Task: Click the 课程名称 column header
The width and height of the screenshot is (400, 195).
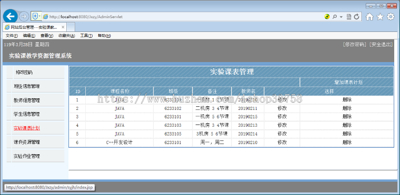Action: point(120,91)
